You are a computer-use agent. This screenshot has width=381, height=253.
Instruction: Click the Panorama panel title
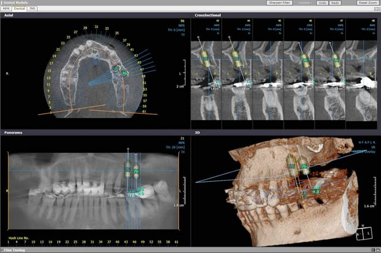click(13, 133)
